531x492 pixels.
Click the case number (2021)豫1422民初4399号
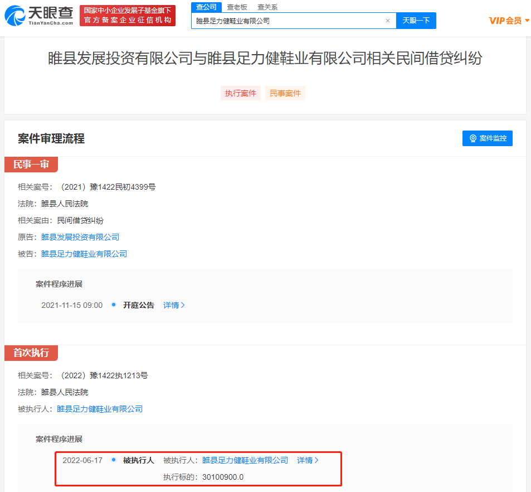coord(106,187)
